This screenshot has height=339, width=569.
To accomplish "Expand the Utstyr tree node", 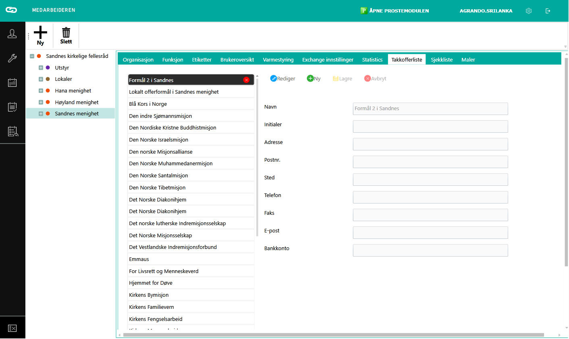I will point(41,68).
